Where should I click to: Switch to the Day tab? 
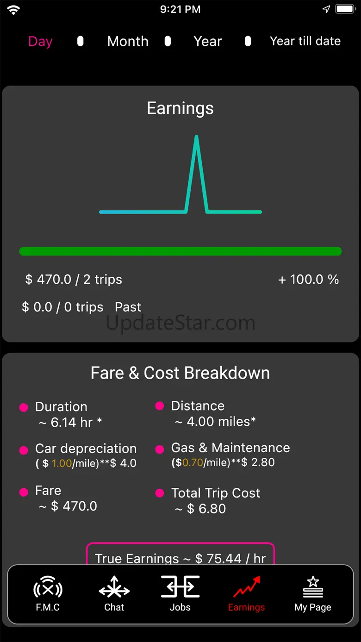40,41
